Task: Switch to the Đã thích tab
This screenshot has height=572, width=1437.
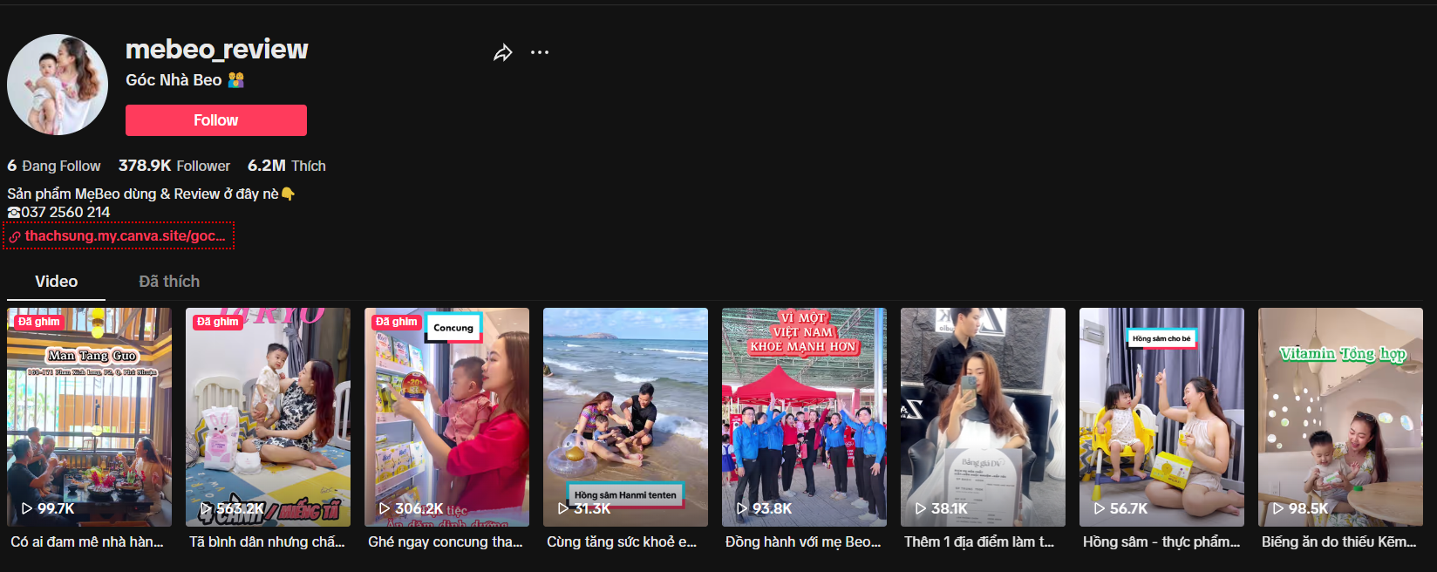Action: [x=169, y=282]
